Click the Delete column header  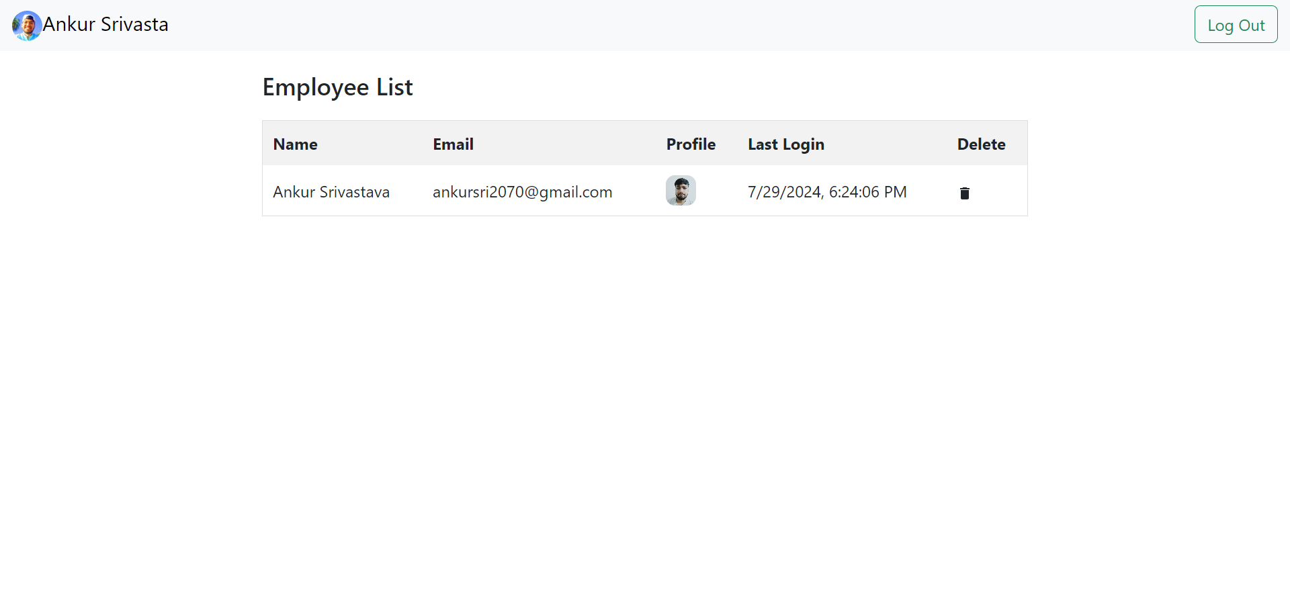(981, 144)
